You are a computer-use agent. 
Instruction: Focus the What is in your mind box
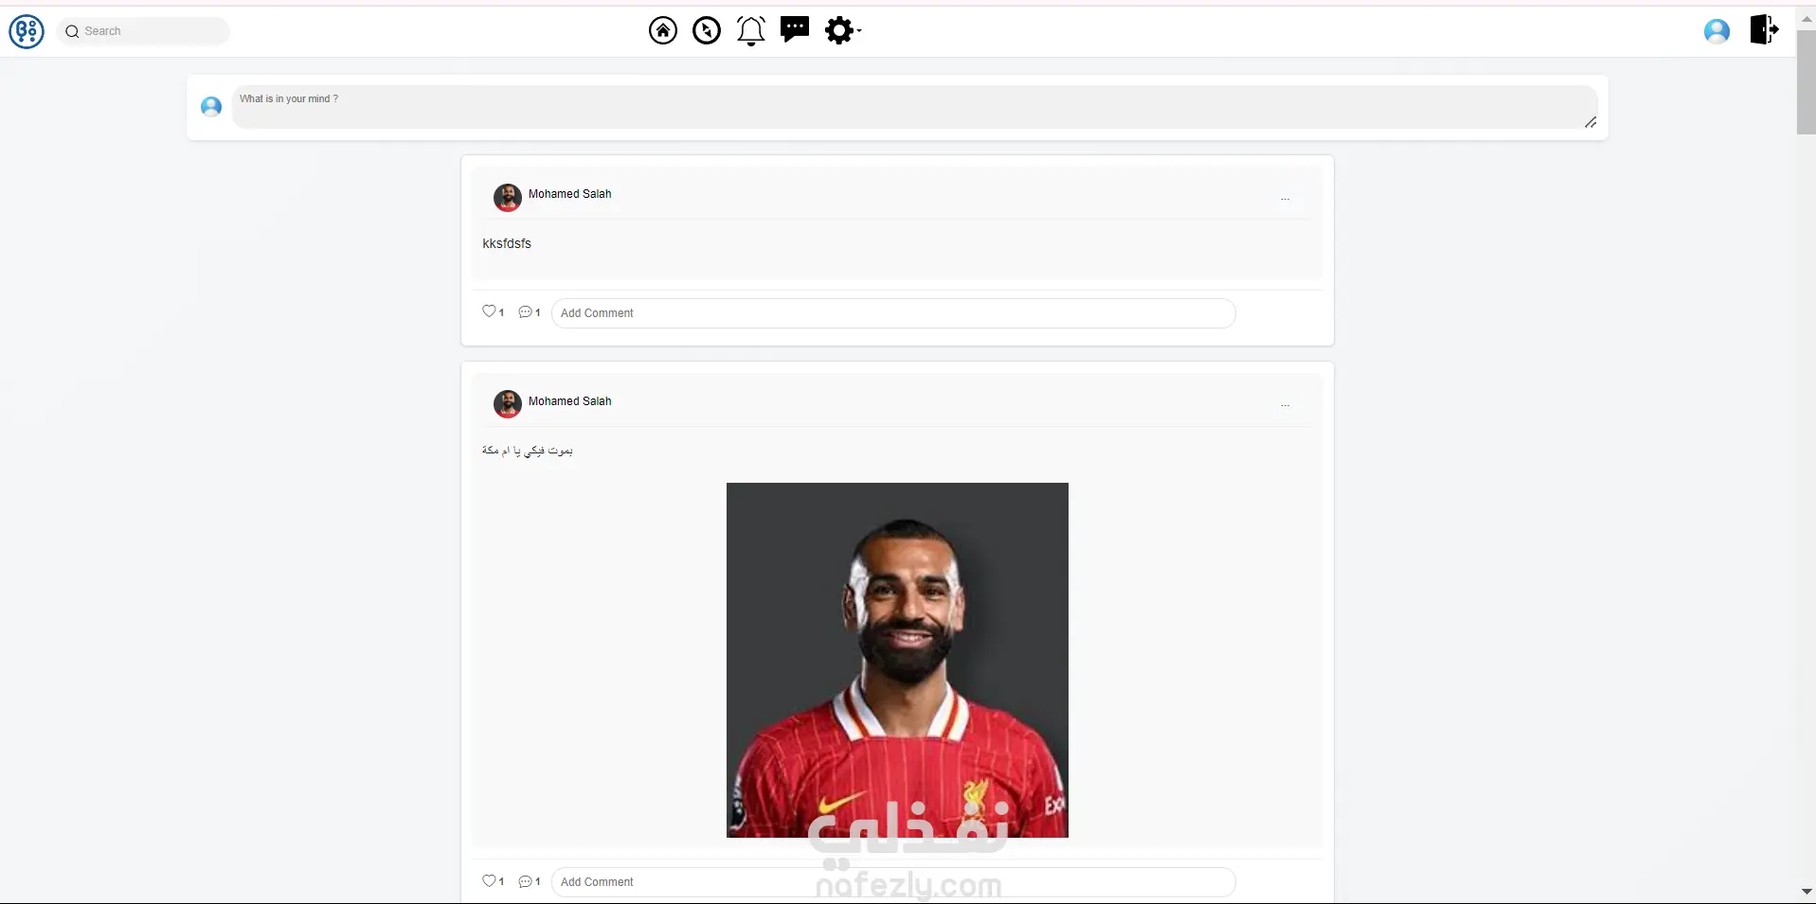[x=915, y=107]
